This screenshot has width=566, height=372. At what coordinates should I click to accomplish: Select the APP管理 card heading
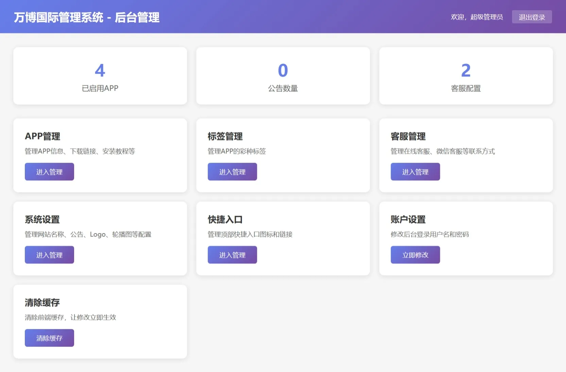[x=42, y=136]
